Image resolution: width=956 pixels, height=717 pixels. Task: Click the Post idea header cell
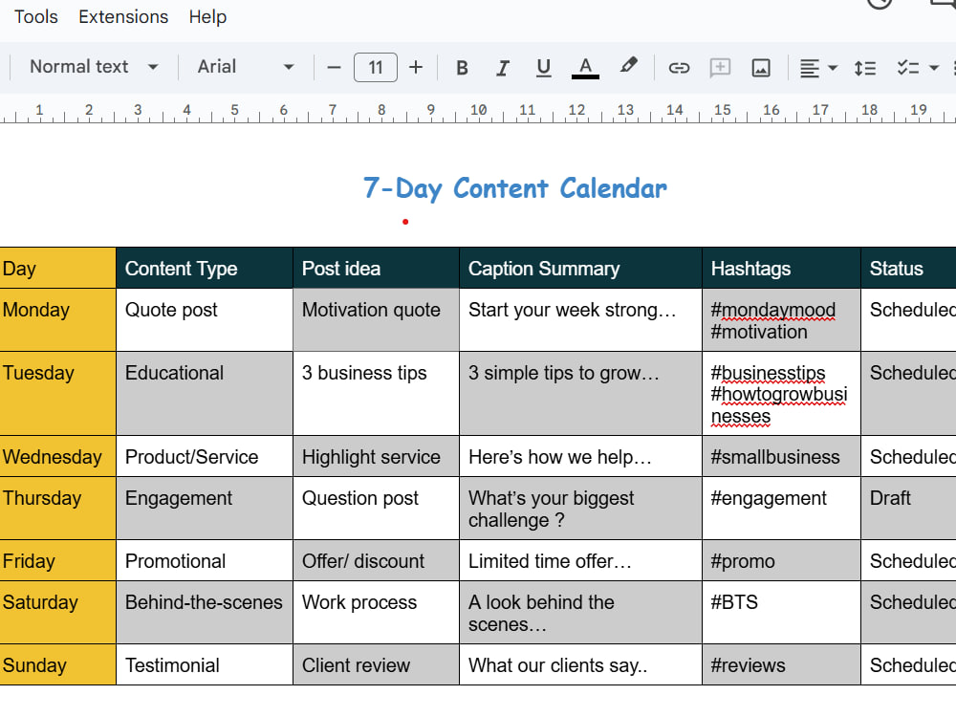tap(376, 269)
